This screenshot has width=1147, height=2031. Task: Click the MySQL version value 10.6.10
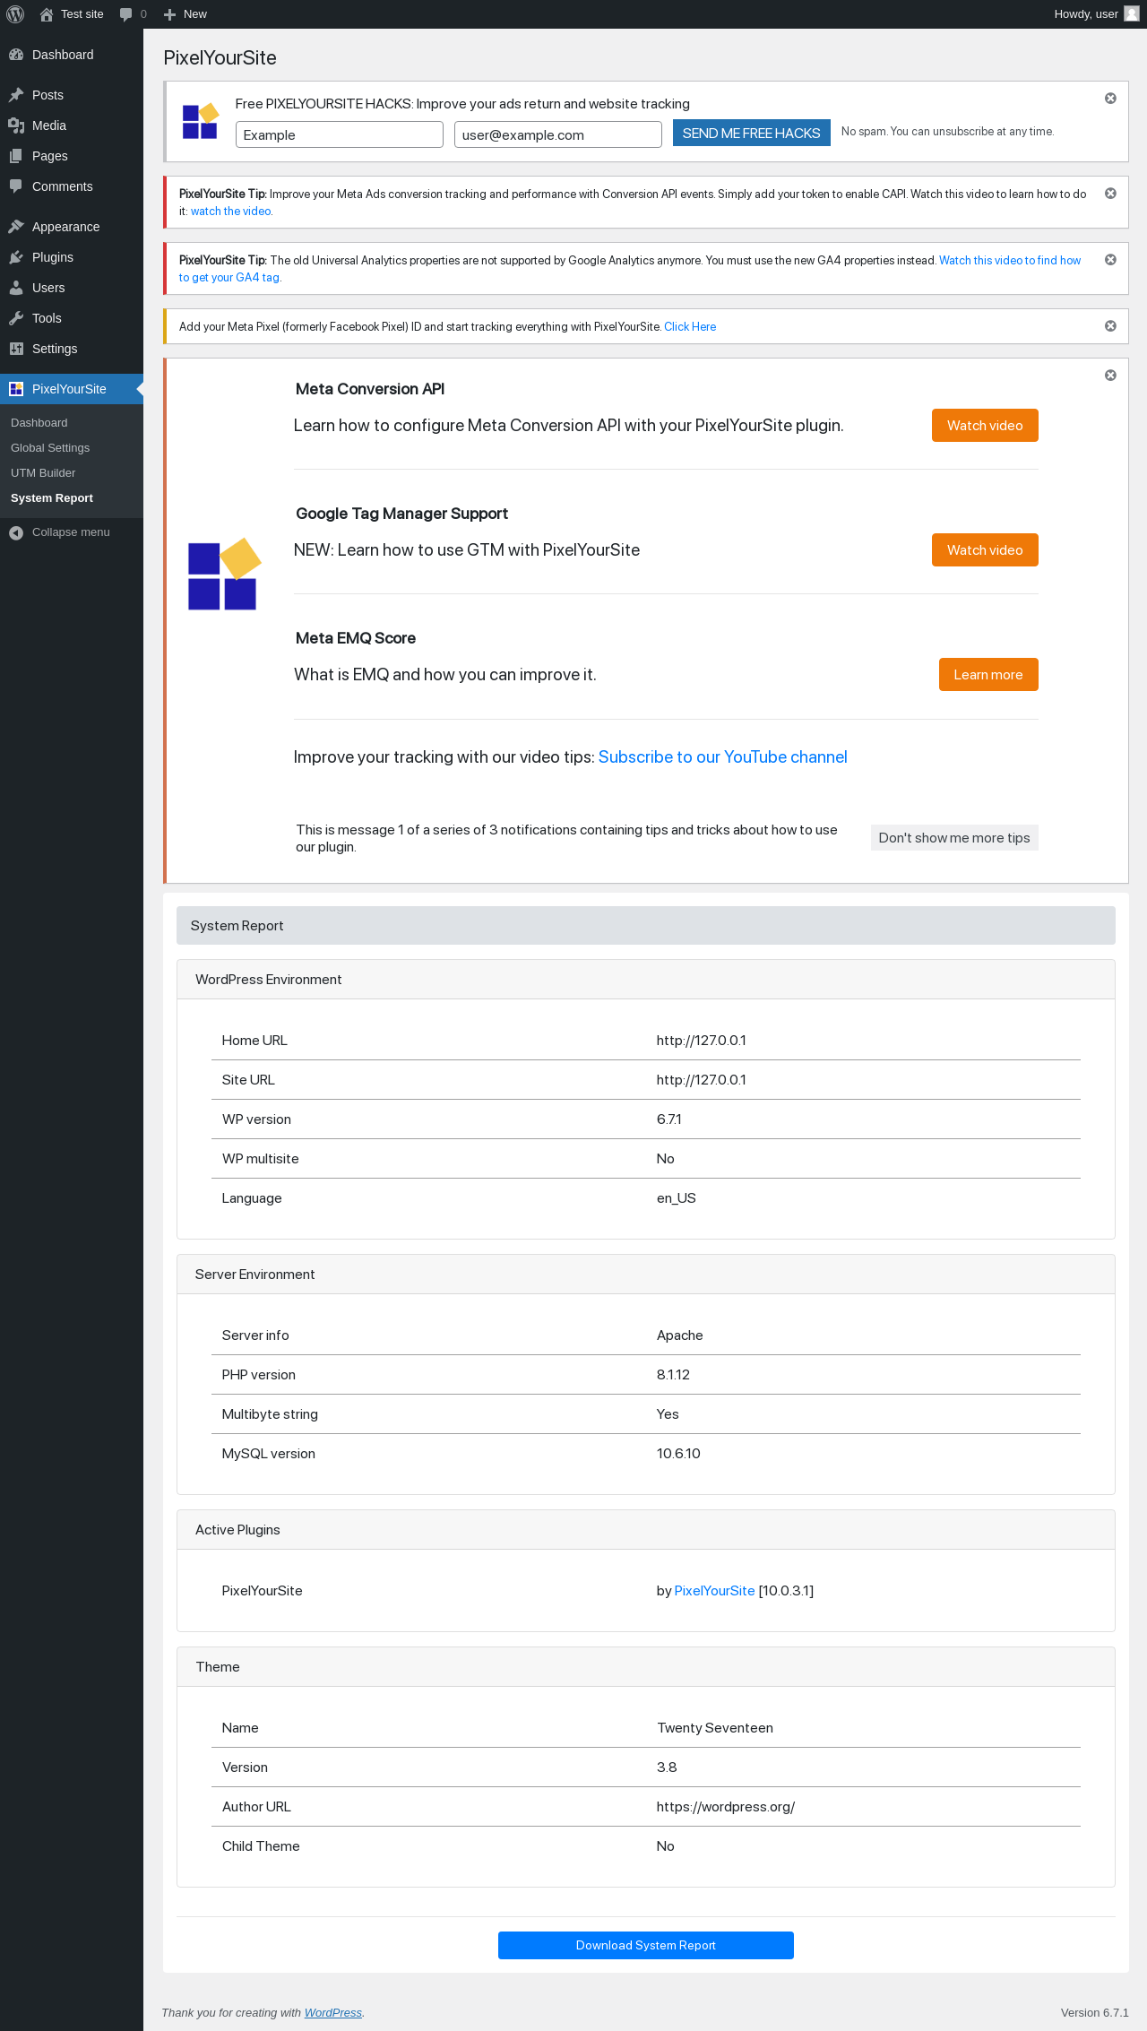click(x=678, y=1454)
